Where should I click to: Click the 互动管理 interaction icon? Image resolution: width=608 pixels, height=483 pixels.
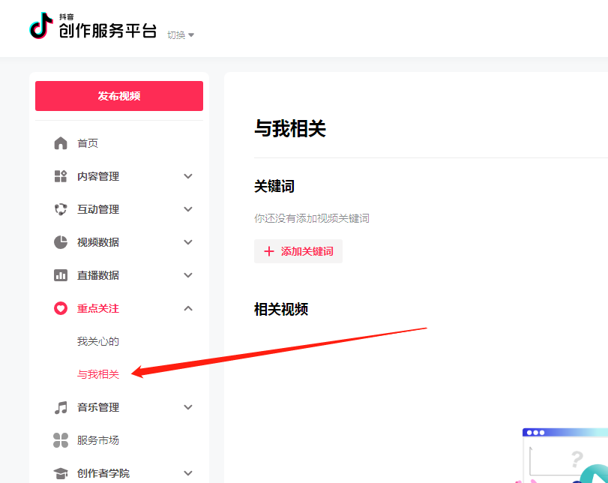pyautogui.click(x=61, y=209)
